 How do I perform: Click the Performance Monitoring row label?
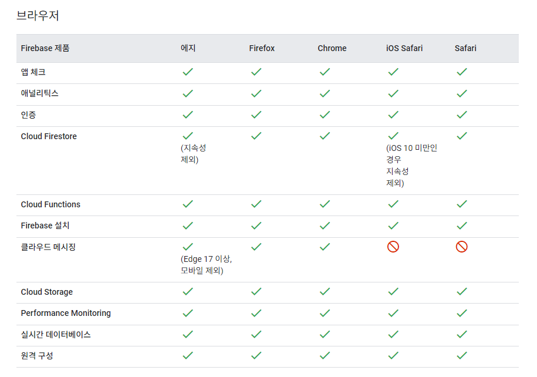tap(66, 313)
